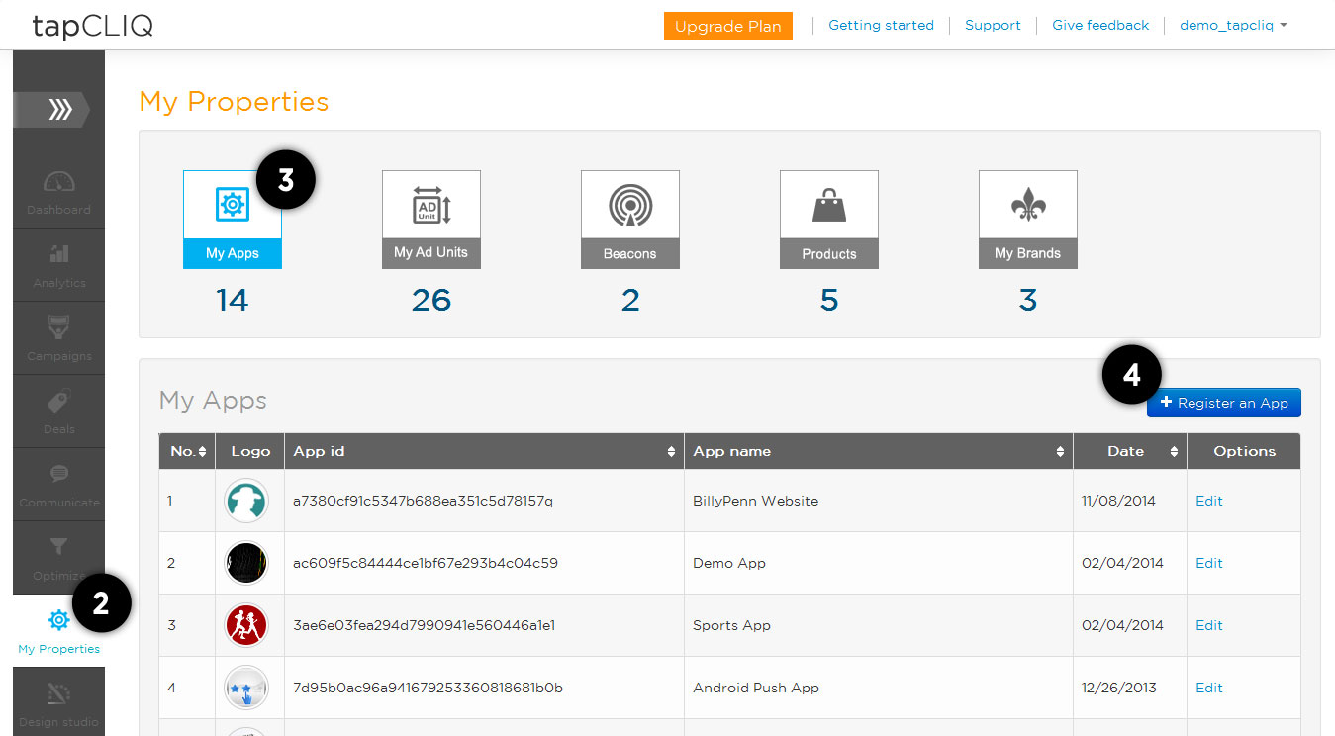This screenshot has height=736, width=1335.
Task: Click Register an App button
Action: [1224, 403]
